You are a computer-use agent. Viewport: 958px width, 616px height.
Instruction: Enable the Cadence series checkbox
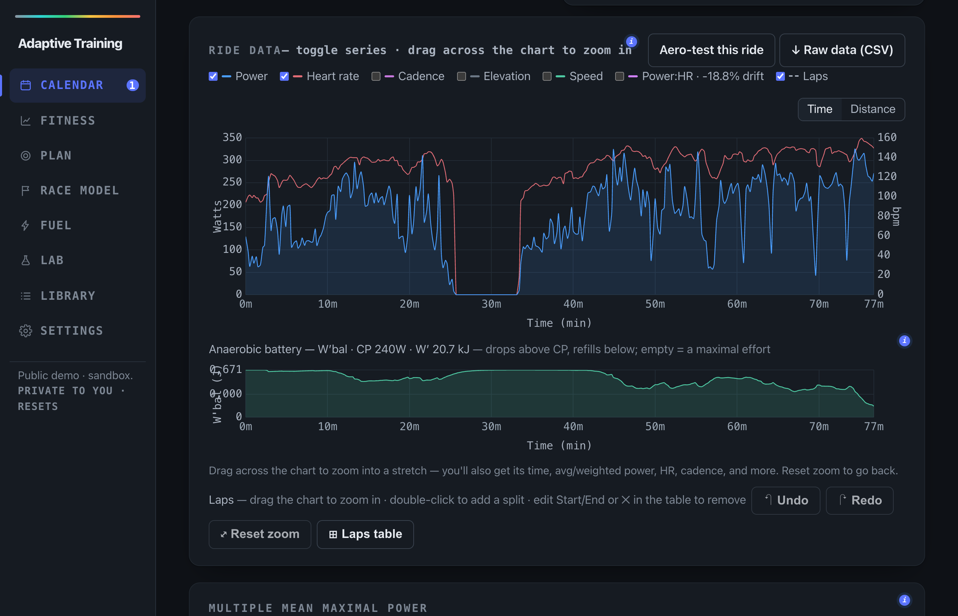(376, 76)
